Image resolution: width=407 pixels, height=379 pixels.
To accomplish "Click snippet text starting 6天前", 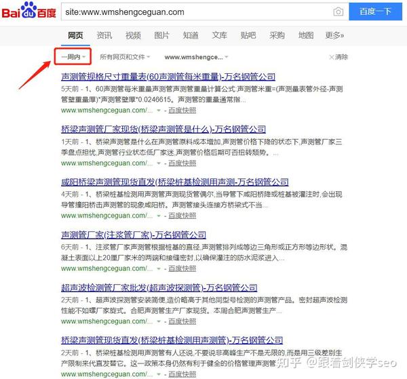I will tap(204, 253).
